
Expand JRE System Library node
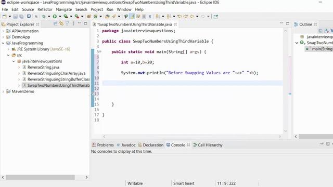click(8, 49)
